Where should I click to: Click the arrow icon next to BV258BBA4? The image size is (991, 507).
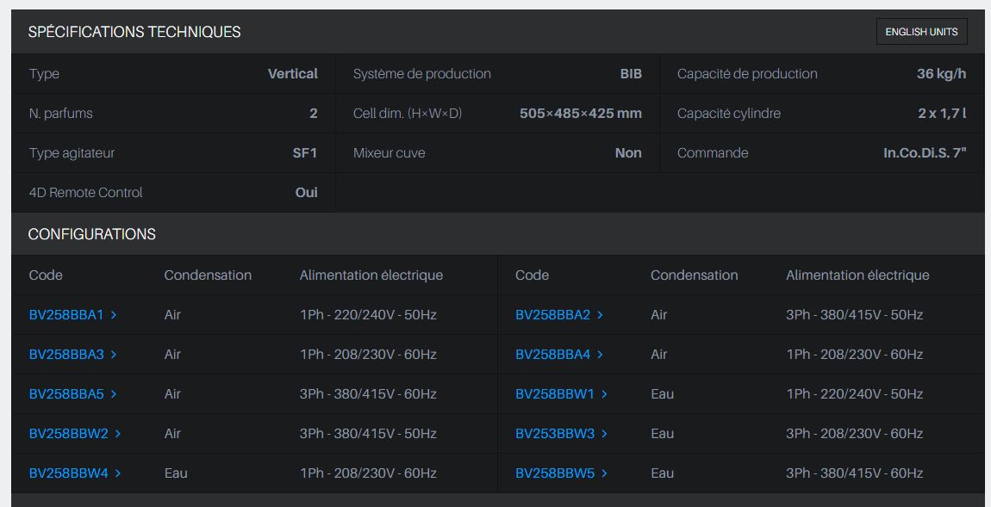click(600, 355)
